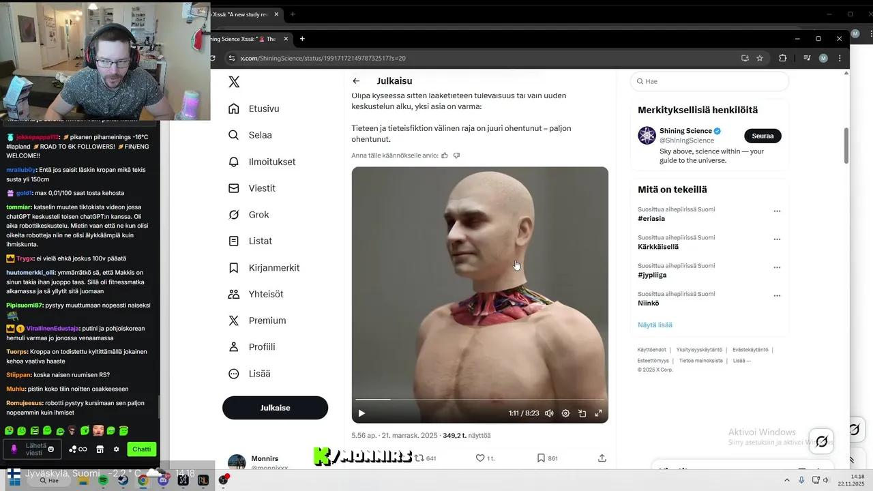Open the X logo home link

234,82
